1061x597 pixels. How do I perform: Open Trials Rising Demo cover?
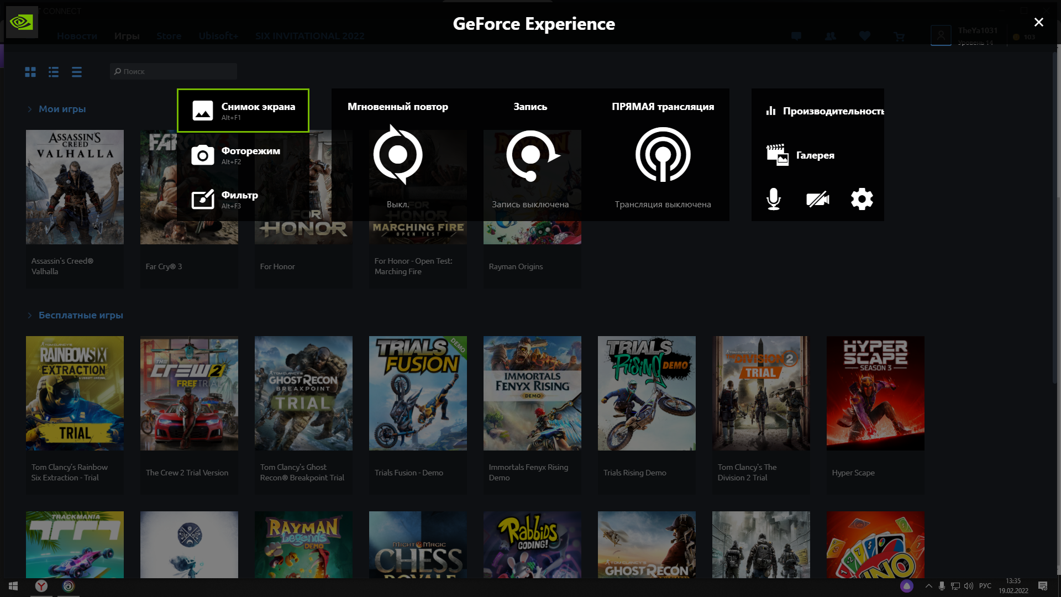pos(647,393)
